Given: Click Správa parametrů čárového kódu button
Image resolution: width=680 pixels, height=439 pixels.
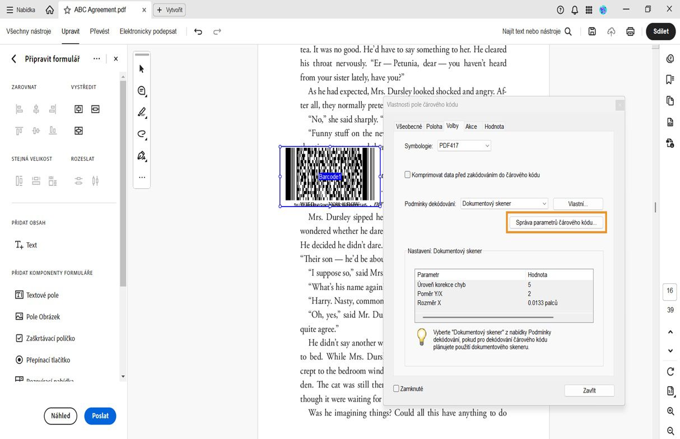Looking at the screenshot, I should click(556, 222).
